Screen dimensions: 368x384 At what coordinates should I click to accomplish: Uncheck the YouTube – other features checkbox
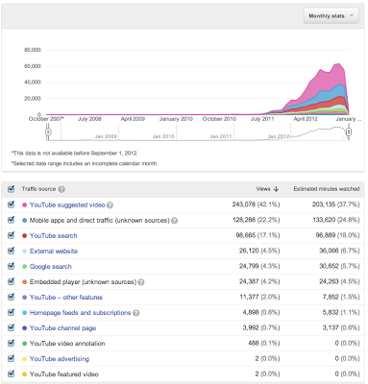pyautogui.click(x=12, y=297)
